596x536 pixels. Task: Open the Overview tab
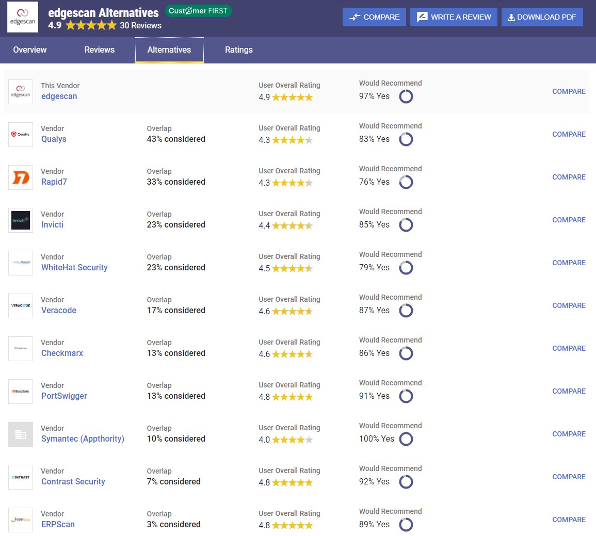[x=29, y=50]
